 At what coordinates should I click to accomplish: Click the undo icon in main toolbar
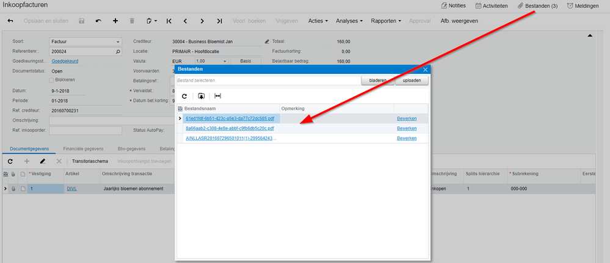click(99, 21)
